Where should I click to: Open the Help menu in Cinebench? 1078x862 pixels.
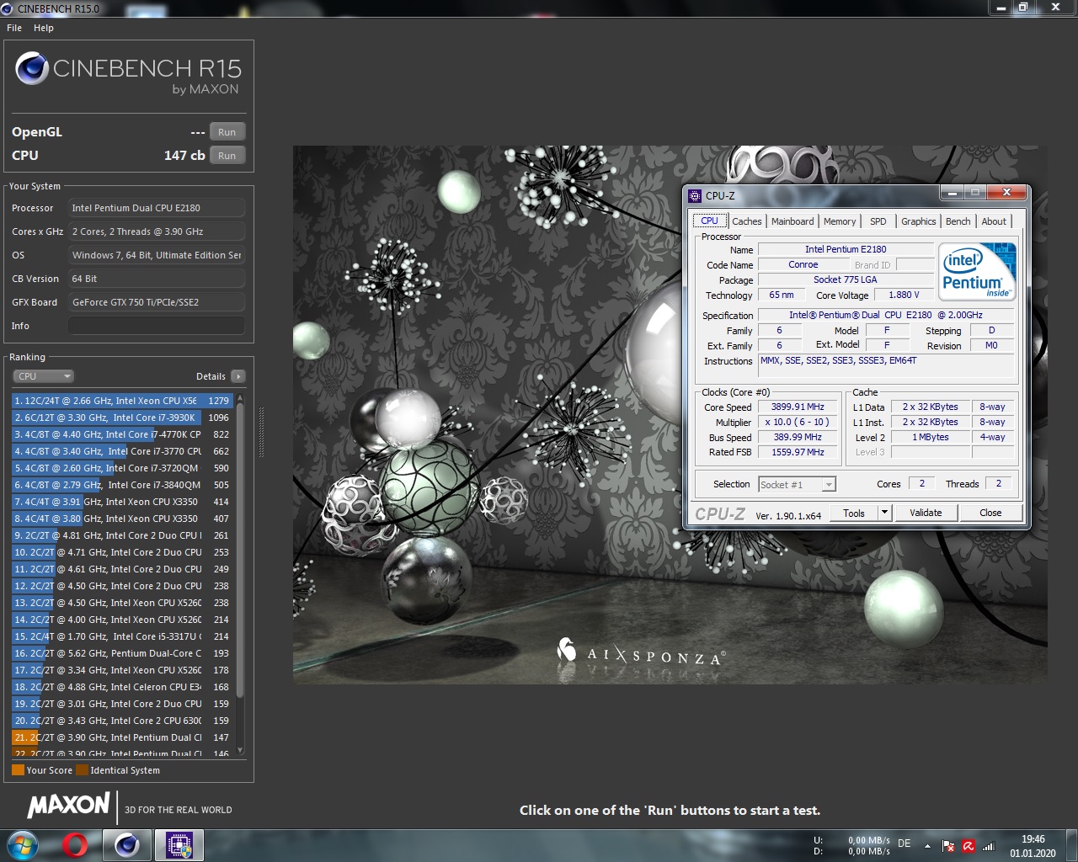coord(44,28)
